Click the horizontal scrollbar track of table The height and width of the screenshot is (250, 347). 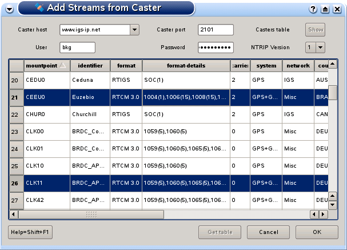(x=229, y=215)
